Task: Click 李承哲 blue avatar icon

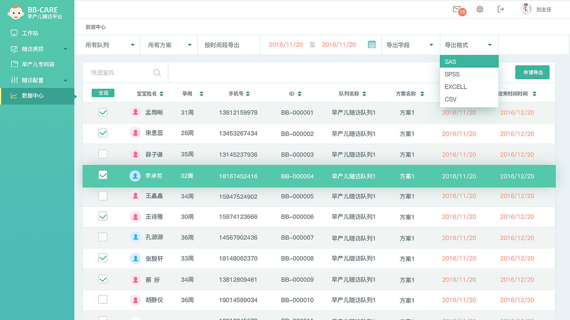Action: pyautogui.click(x=135, y=176)
